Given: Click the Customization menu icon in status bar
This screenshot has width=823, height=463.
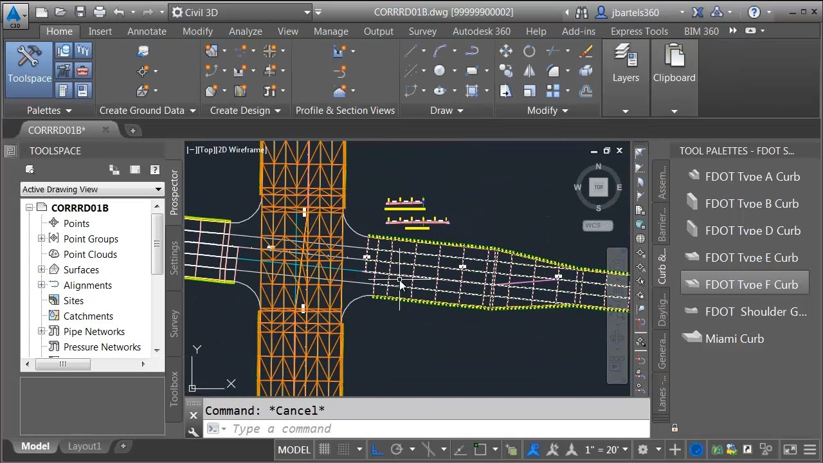Looking at the screenshot, I should pos(810,449).
